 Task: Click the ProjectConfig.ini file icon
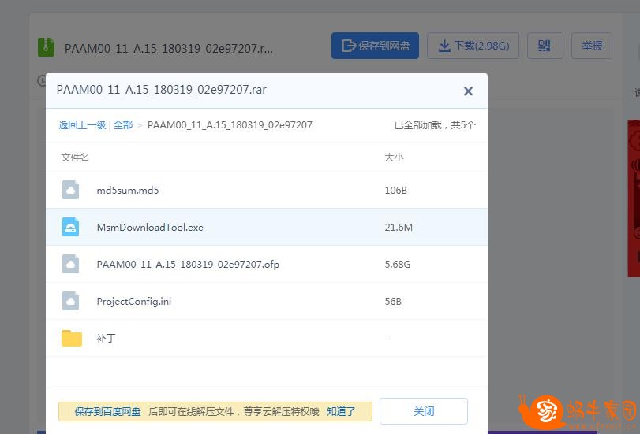pos(70,301)
